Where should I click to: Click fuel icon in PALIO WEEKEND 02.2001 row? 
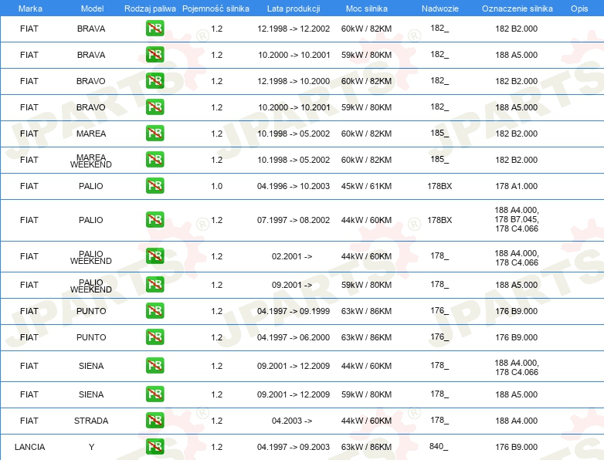pos(154,256)
